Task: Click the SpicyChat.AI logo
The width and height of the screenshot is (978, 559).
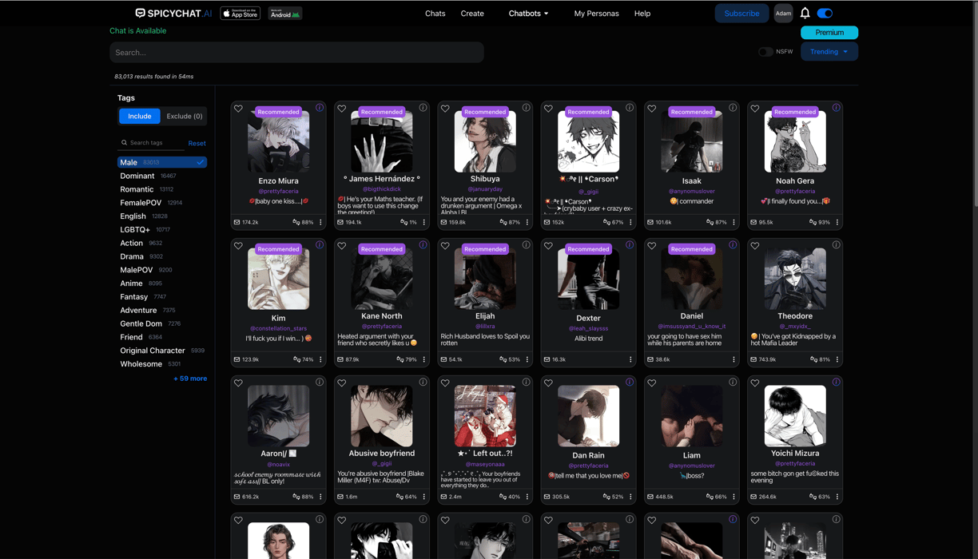Action: (x=173, y=13)
